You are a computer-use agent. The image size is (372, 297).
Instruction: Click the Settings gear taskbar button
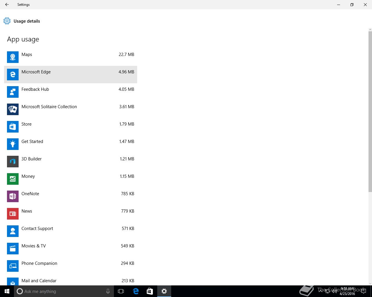[x=164, y=291]
